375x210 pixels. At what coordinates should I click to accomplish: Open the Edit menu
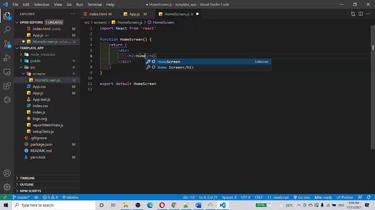[x=26, y=4]
